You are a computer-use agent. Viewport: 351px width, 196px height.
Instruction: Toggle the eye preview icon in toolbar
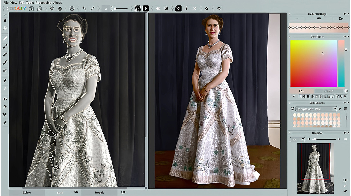click(x=158, y=9)
